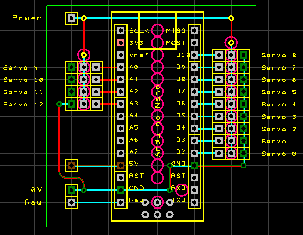The height and width of the screenshot is (235, 303).
Task: Select the A5 pin label
Action: click(134, 127)
